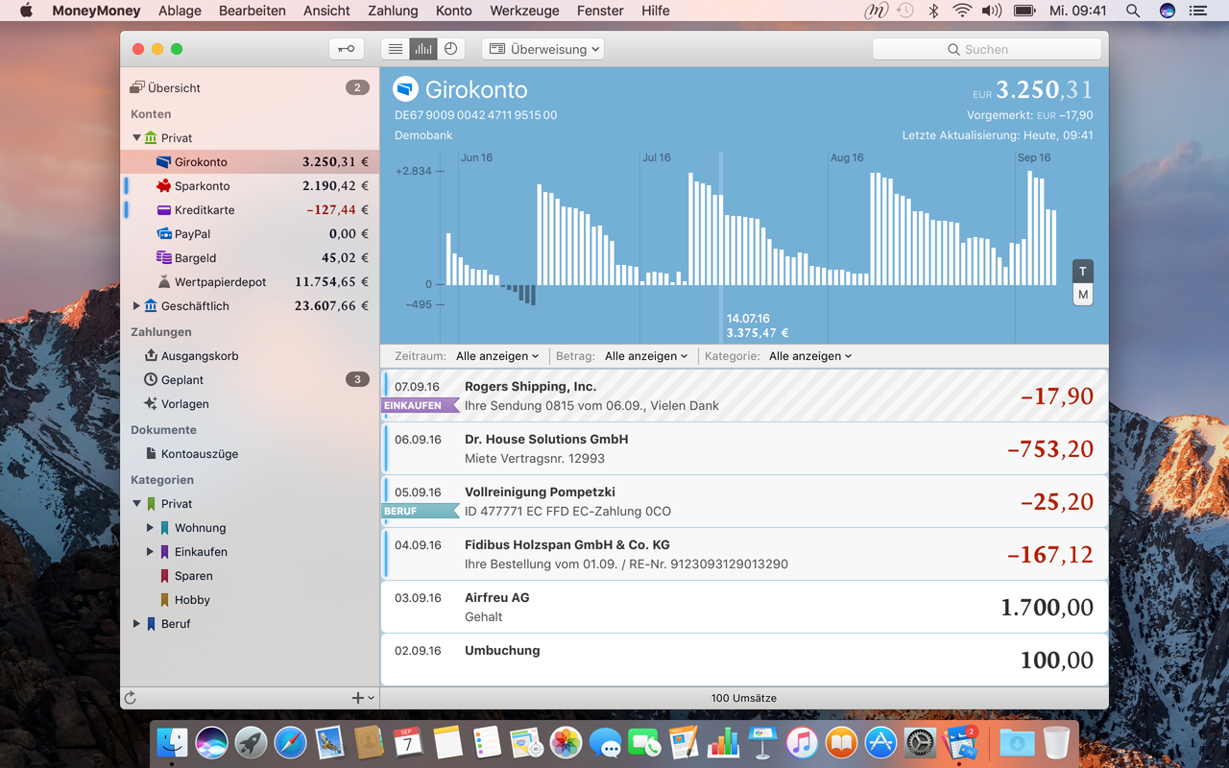Image resolution: width=1229 pixels, height=768 pixels.
Task: Select Rogers Shipping, Inc. transaction
Action: pyautogui.click(x=744, y=396)
